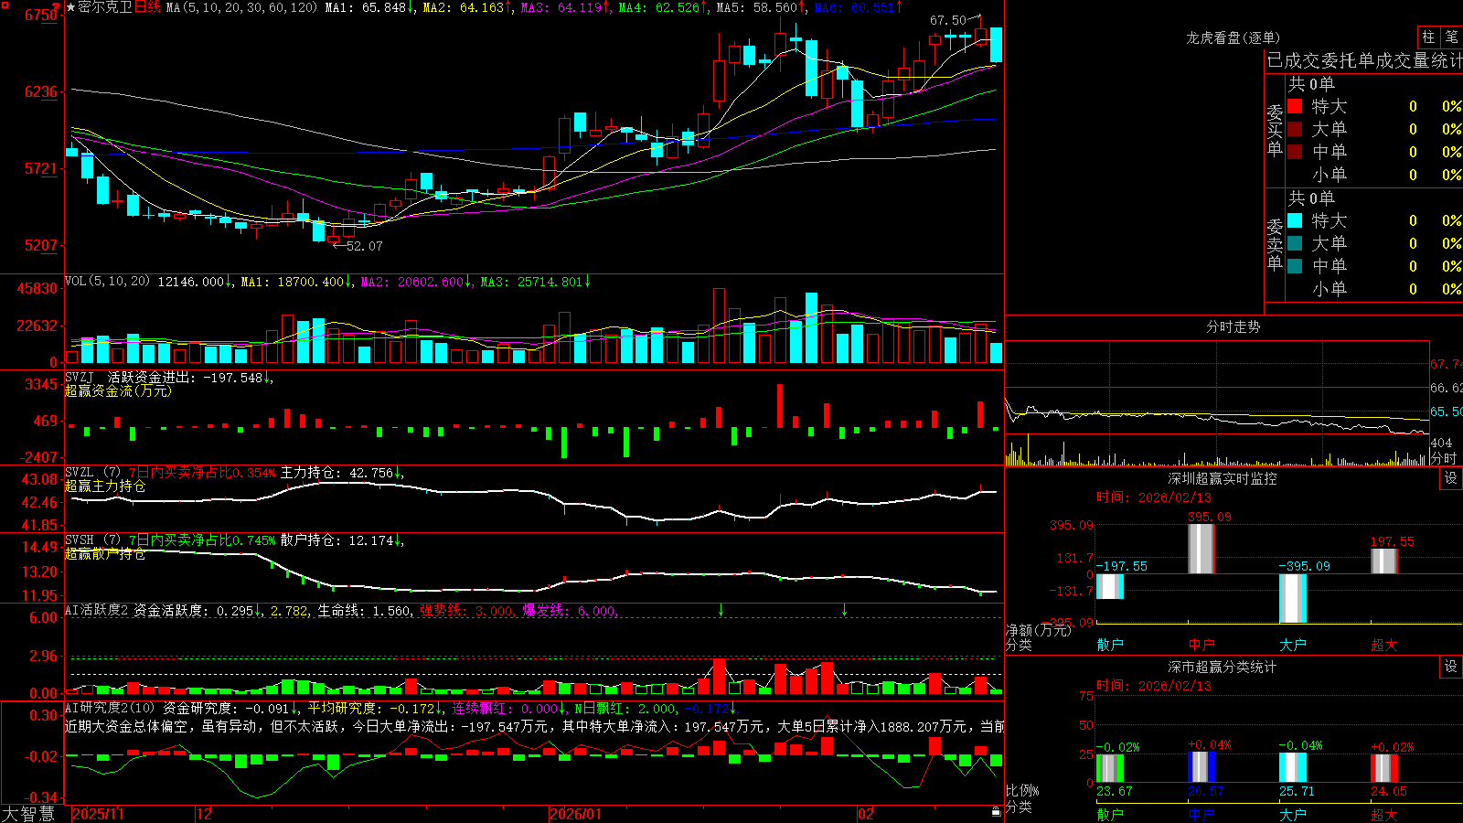
Task: Select 中户 in 深圳超赢实时监控
Action: point(1201,645)
